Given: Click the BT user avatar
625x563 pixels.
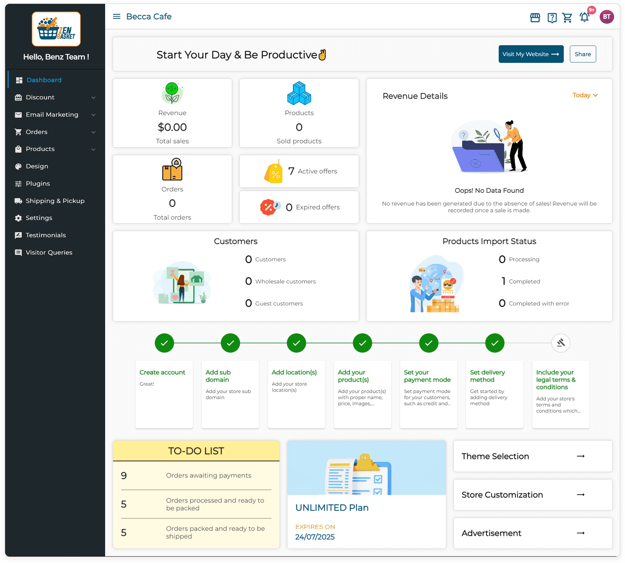Looking at the screenshot, I should click(x=606, y=17).
